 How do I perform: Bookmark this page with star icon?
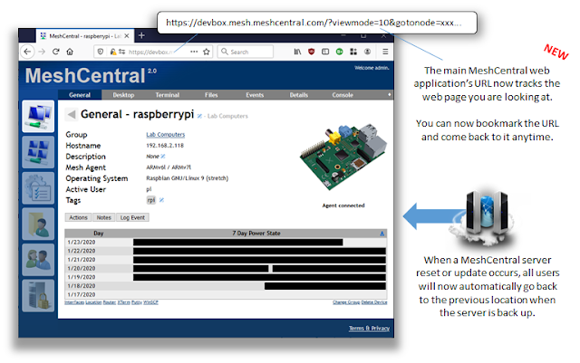point(207,52)
